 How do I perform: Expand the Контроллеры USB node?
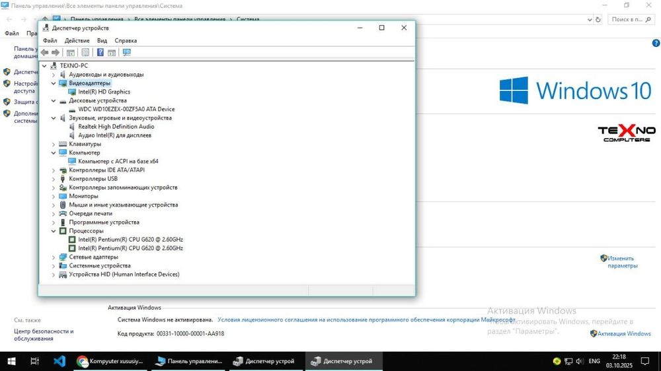54,179
